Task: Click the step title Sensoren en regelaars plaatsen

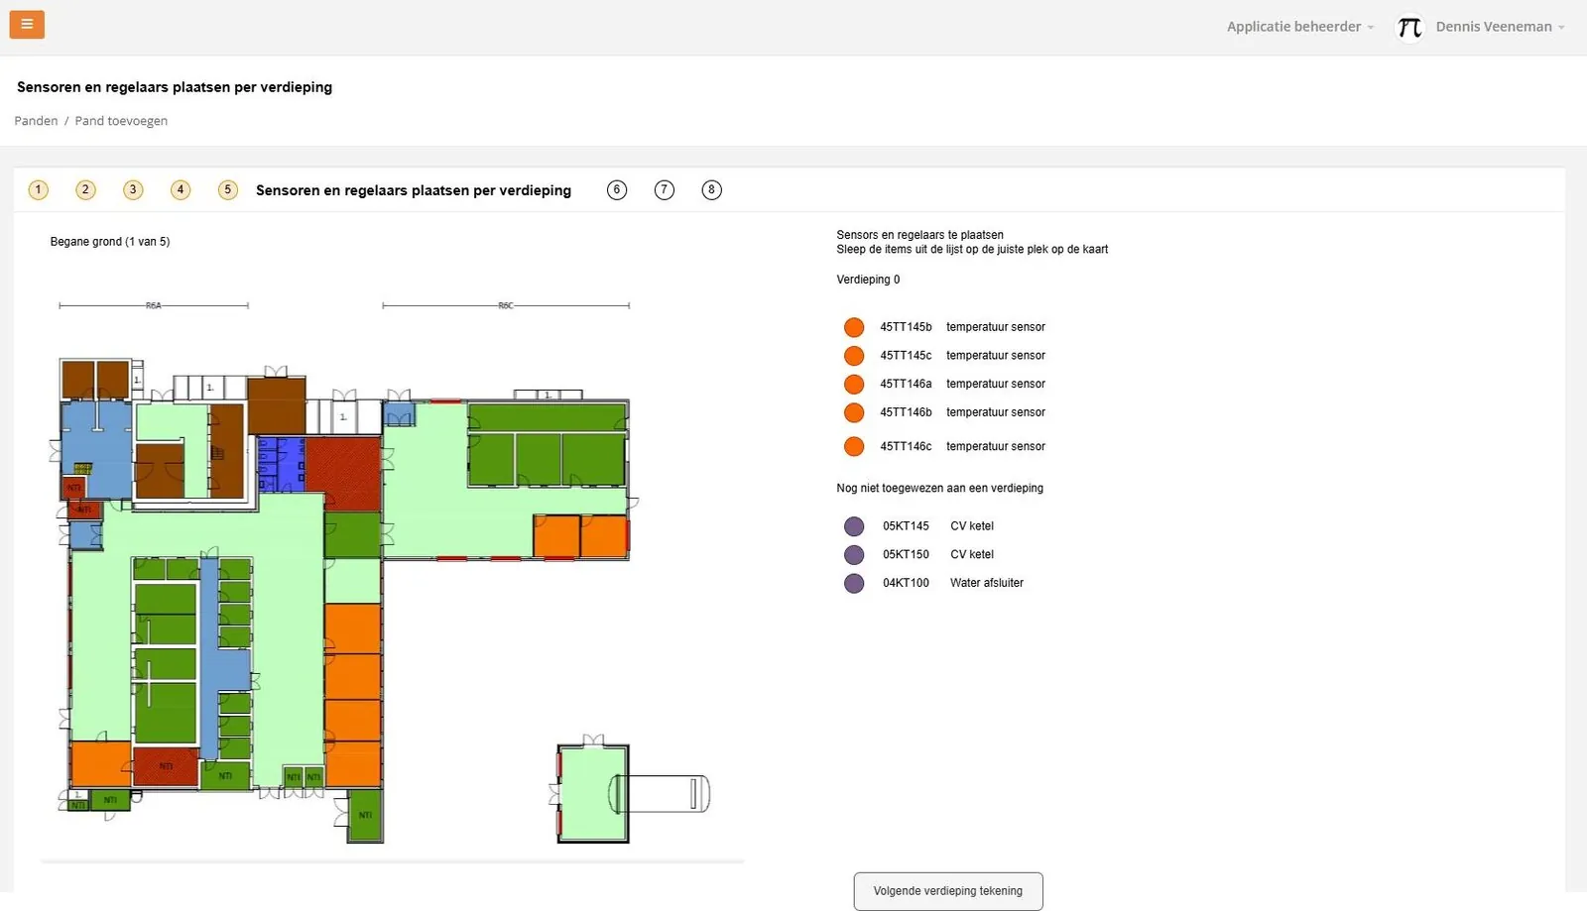Action: tap(414, 190)
